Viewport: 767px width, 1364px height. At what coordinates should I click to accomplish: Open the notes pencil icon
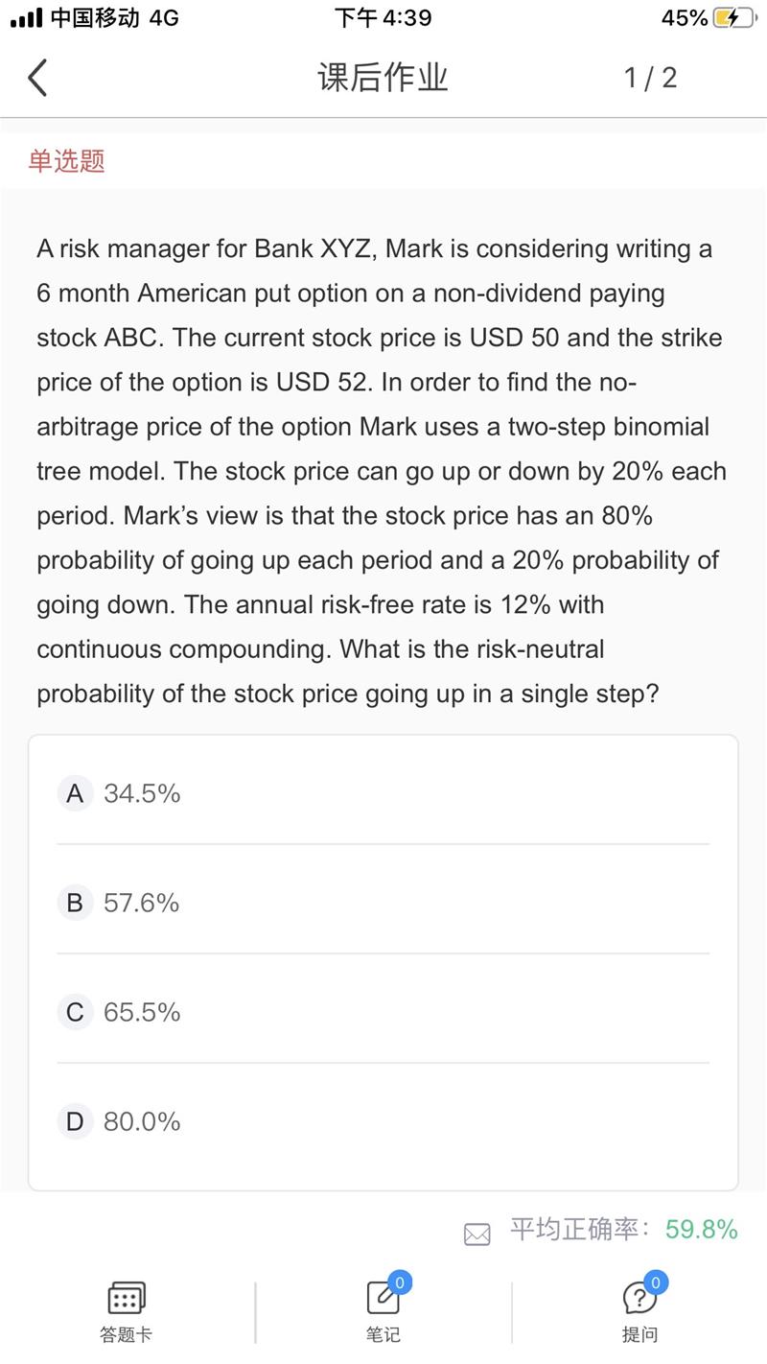tap(382, 1300)
